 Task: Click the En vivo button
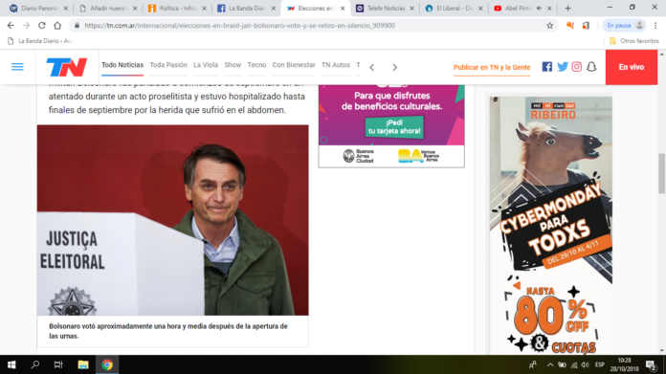(x=632, y=67)
